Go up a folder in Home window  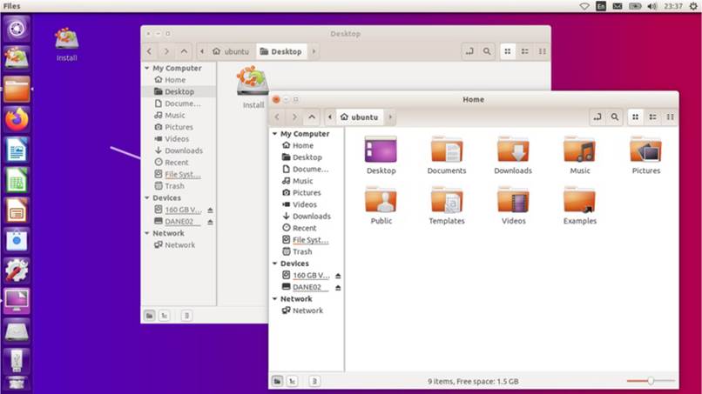(312, 117)
